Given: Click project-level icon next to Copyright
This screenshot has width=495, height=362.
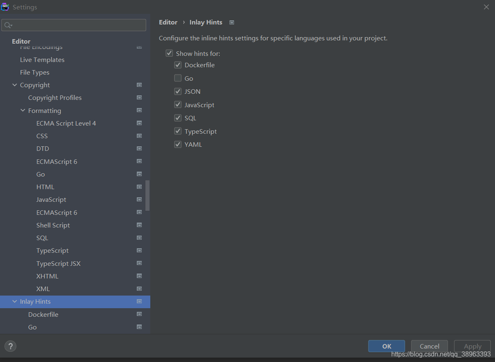Looking at the screenshot, I should point(139,85).
